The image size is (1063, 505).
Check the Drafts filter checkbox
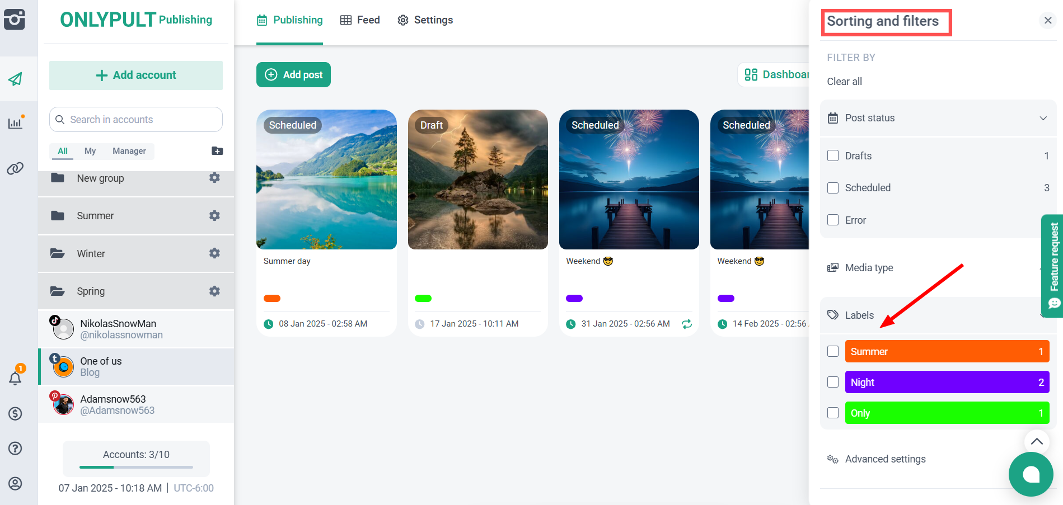pyautogui.click(x=833, y=156)
